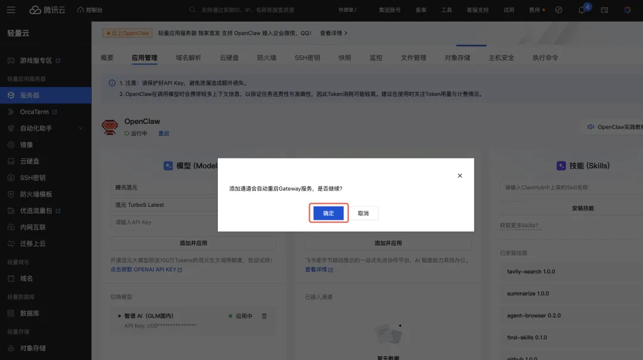Close the Gateway restart dialog
This screenshot has width=643, height=360.
[460, 176]
